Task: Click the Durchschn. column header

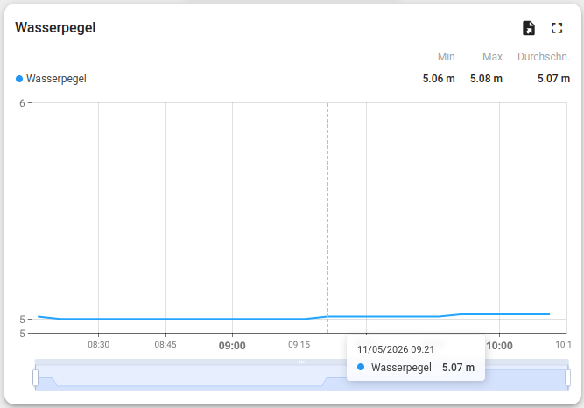Action: (544, 57)
